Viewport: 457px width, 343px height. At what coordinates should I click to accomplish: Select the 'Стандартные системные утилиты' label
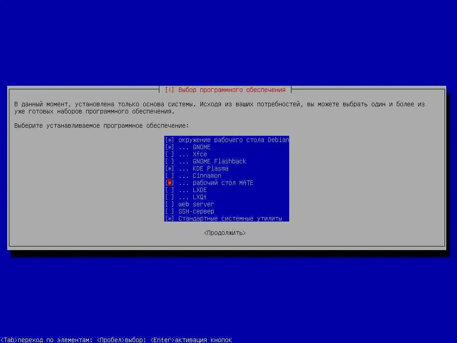230,218
